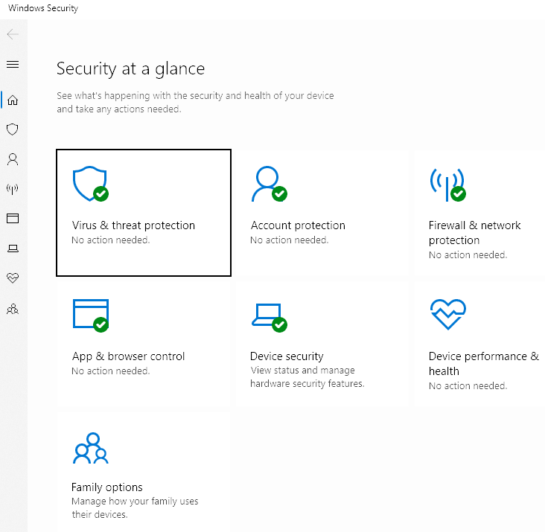This screenshot has width=545, height=532.
Task: Select Account protection person icon in sidebar
Action: pos(13,159)
